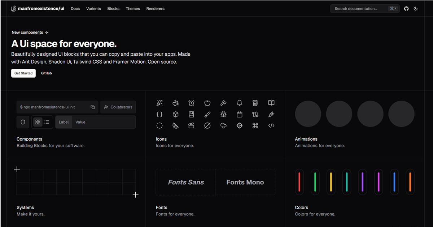Copy the npx init command
433x227 pixels.
coord(93,107)
